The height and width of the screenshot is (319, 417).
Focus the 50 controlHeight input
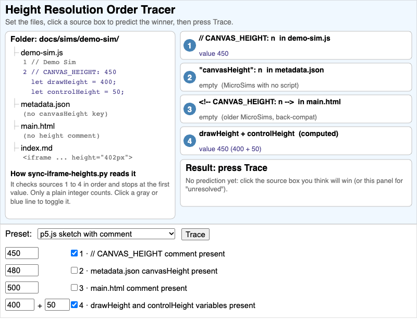(57, 304)
